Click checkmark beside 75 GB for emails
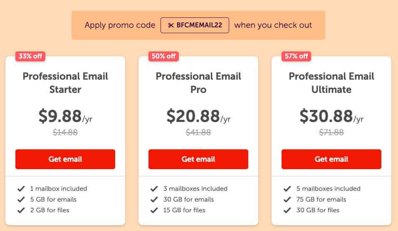 click(287, 199)
